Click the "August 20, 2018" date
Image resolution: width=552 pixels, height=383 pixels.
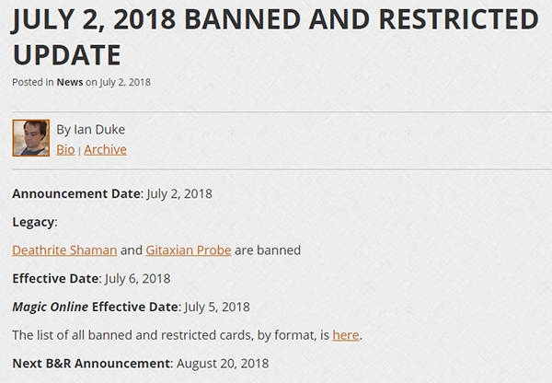[221, 363]
